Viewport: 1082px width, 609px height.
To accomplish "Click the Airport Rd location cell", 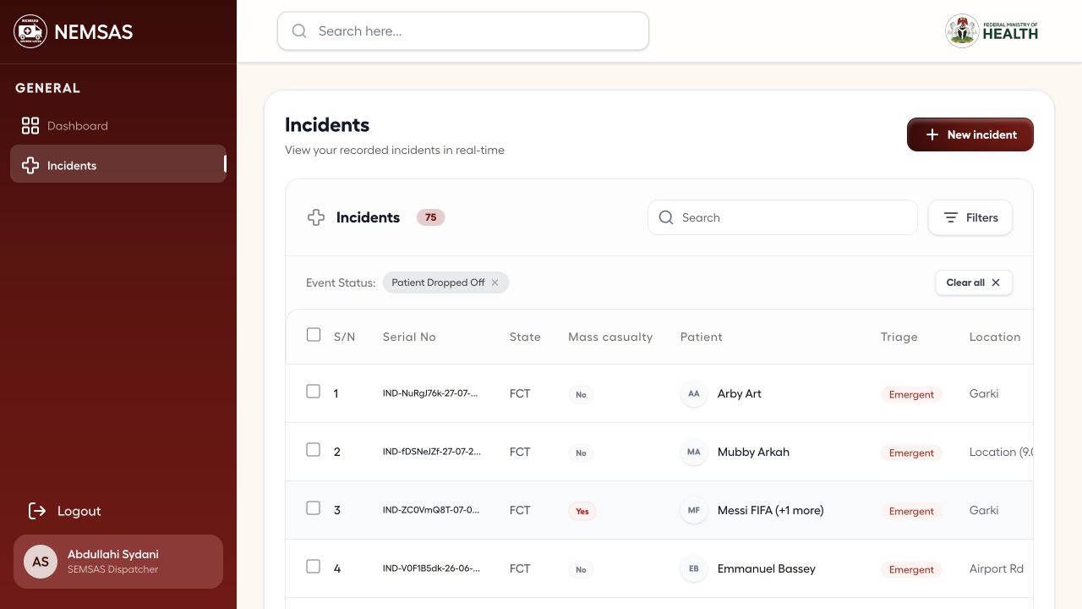I will pos(997,568).
